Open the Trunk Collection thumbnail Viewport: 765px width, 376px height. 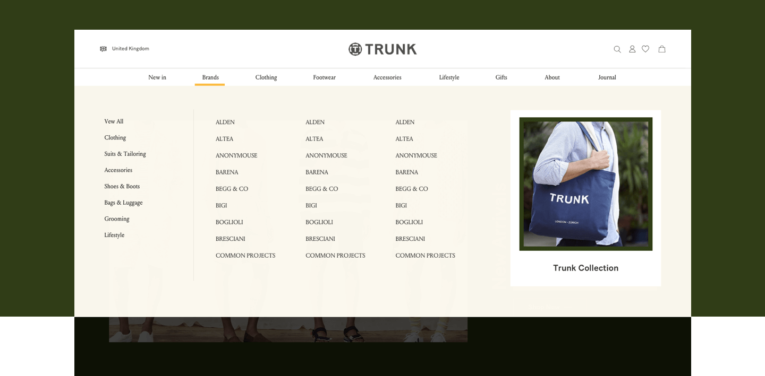tap(585, 183)
